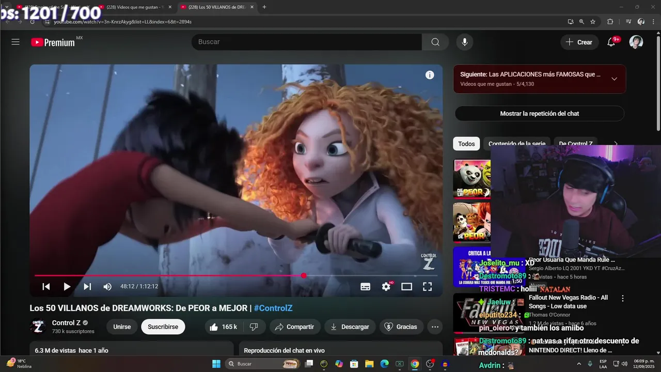Image resolution: width=661 pixels, height=372 pixels.
Task: Play the paused video
Action: pos(67,286)
